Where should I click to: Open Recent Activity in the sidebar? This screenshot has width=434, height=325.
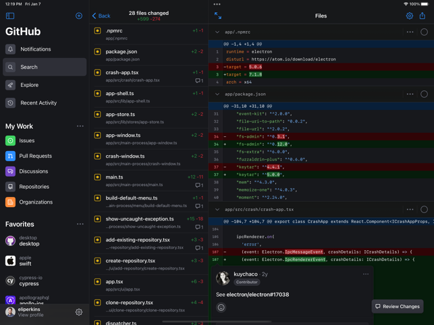pyautogui.click(x=45, y=103)
